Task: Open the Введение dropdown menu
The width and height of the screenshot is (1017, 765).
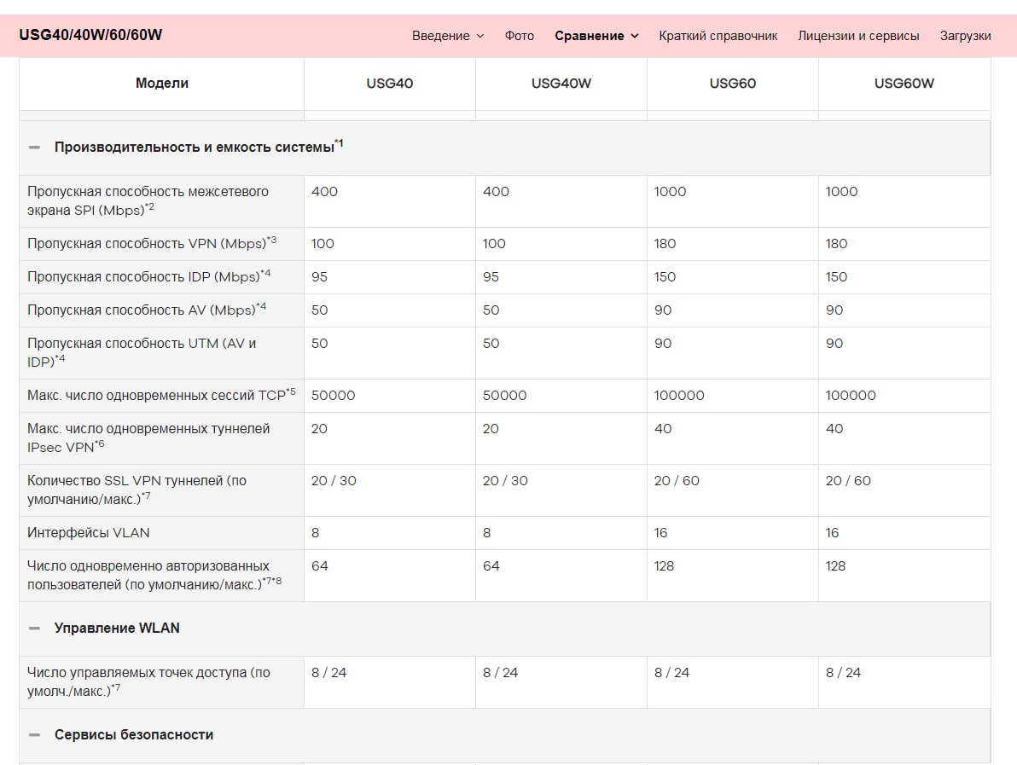Action: (x=448, y=36)
